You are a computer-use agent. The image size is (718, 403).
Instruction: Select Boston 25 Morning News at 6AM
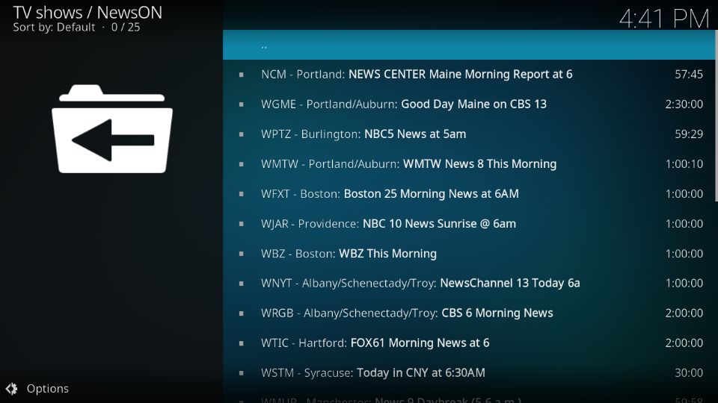tap(469, 194)
